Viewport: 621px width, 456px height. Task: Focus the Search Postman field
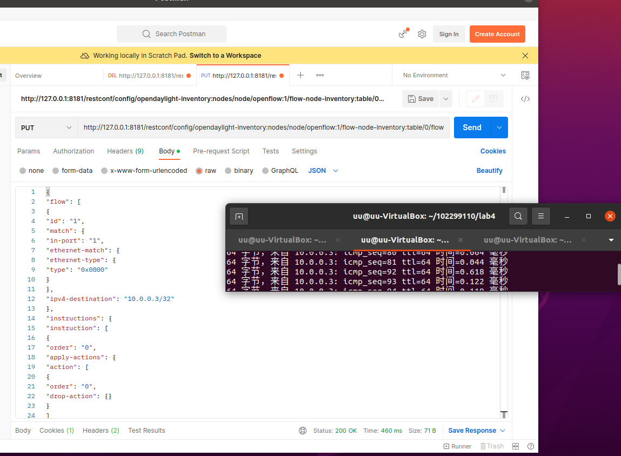171,34
